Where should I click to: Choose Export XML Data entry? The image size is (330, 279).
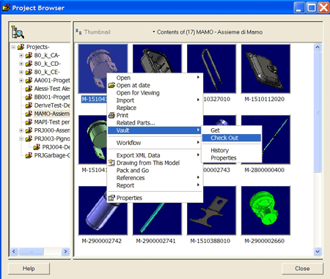pos(155,155)
